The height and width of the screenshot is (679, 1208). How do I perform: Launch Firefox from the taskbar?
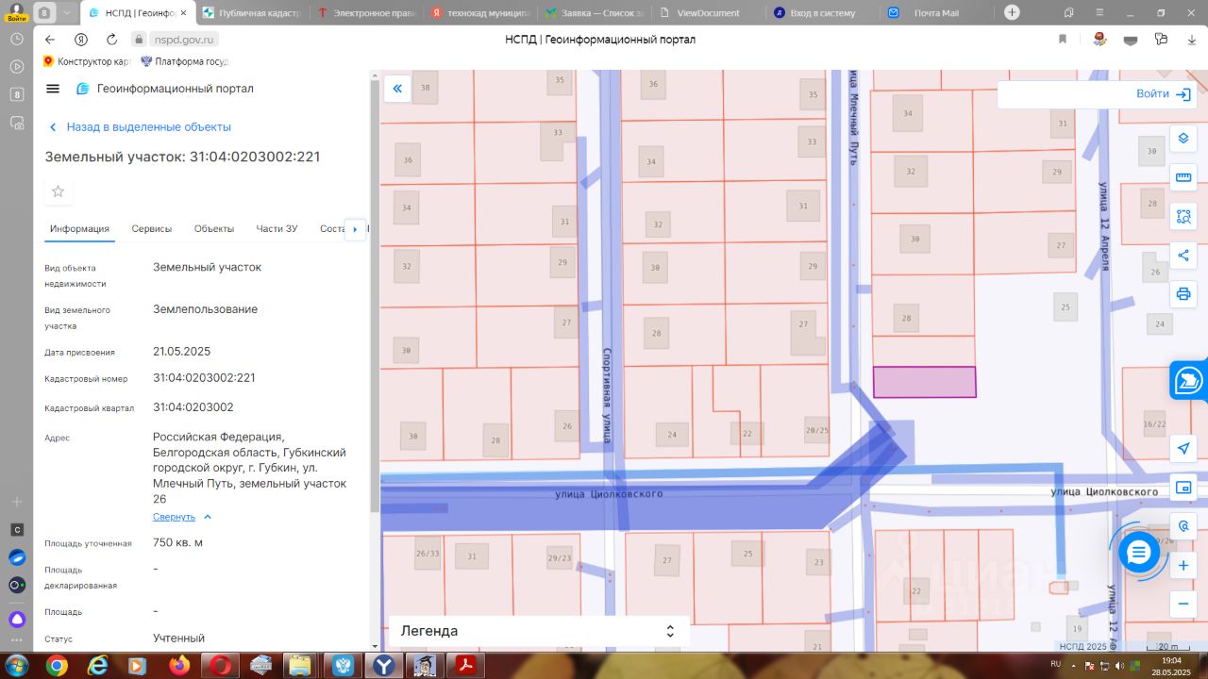pyautogui.click(x=179, y=665)
